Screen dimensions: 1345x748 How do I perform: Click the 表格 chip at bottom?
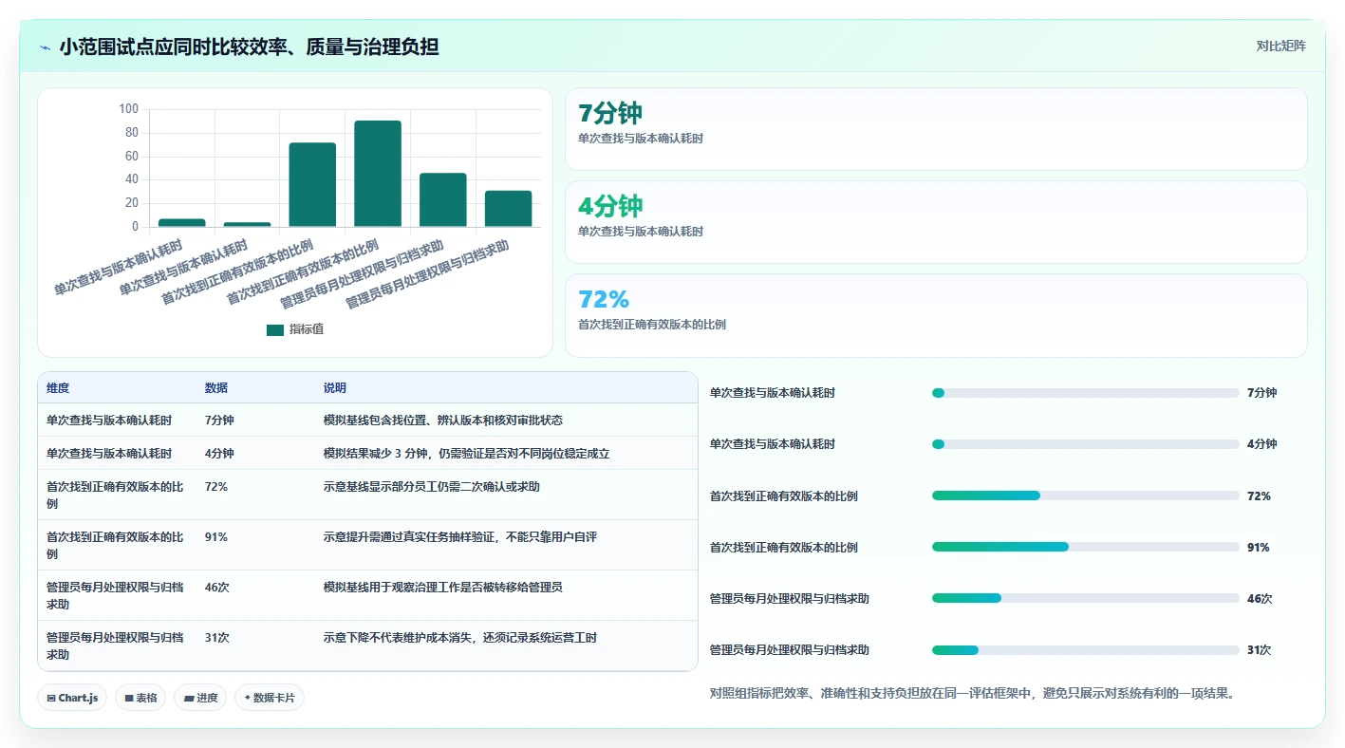tap(140, 698)
